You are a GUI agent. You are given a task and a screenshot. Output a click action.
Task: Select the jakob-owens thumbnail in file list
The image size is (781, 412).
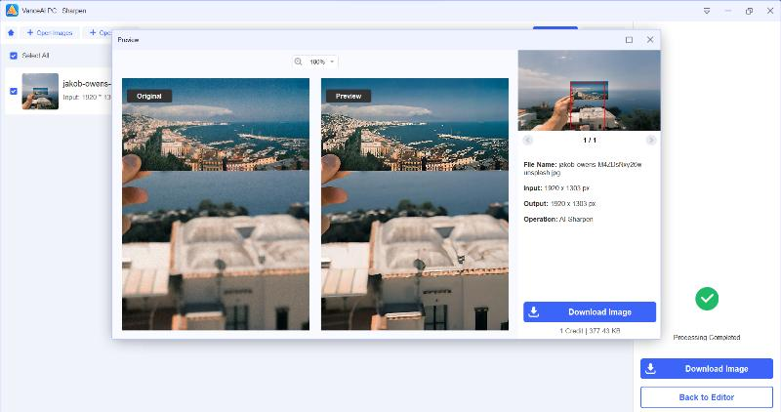(x=40, y=91)
